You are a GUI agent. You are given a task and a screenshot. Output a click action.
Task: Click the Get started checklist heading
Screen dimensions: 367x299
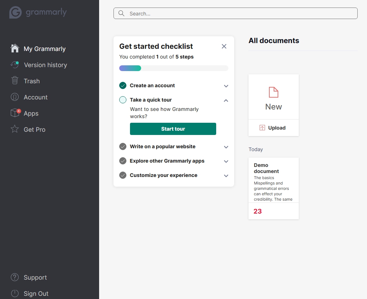click(156, 46)
